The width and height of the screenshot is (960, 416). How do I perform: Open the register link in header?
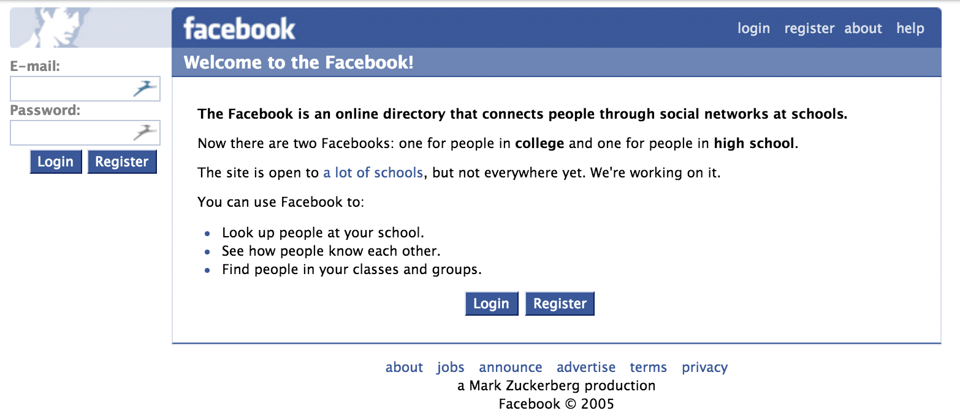(x=809, y=29)
